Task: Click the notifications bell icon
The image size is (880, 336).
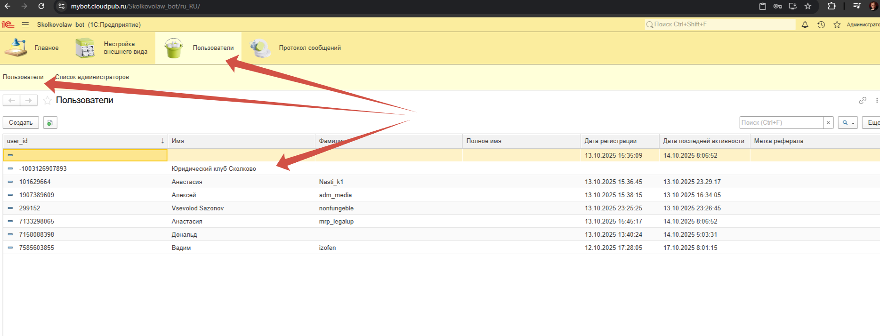Action: click(805, 24)
